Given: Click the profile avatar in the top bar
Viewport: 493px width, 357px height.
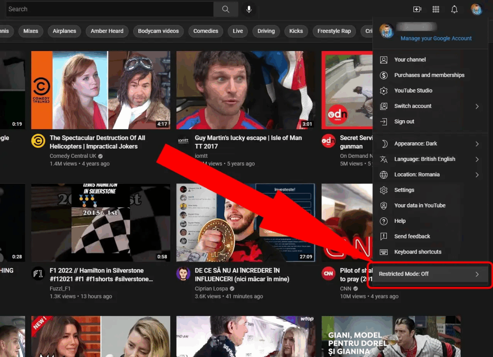Looking at the screenshot, I should tap(476, 9).
